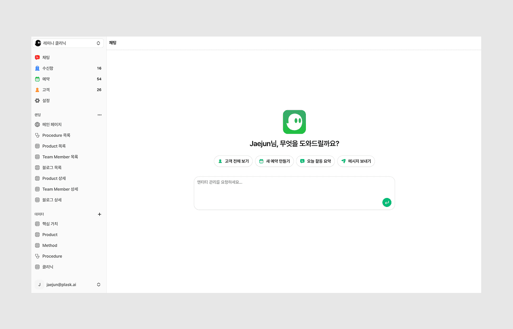Click the green send arrow button
Viewport: 513px width, 329px height.
tap(387, 202)
